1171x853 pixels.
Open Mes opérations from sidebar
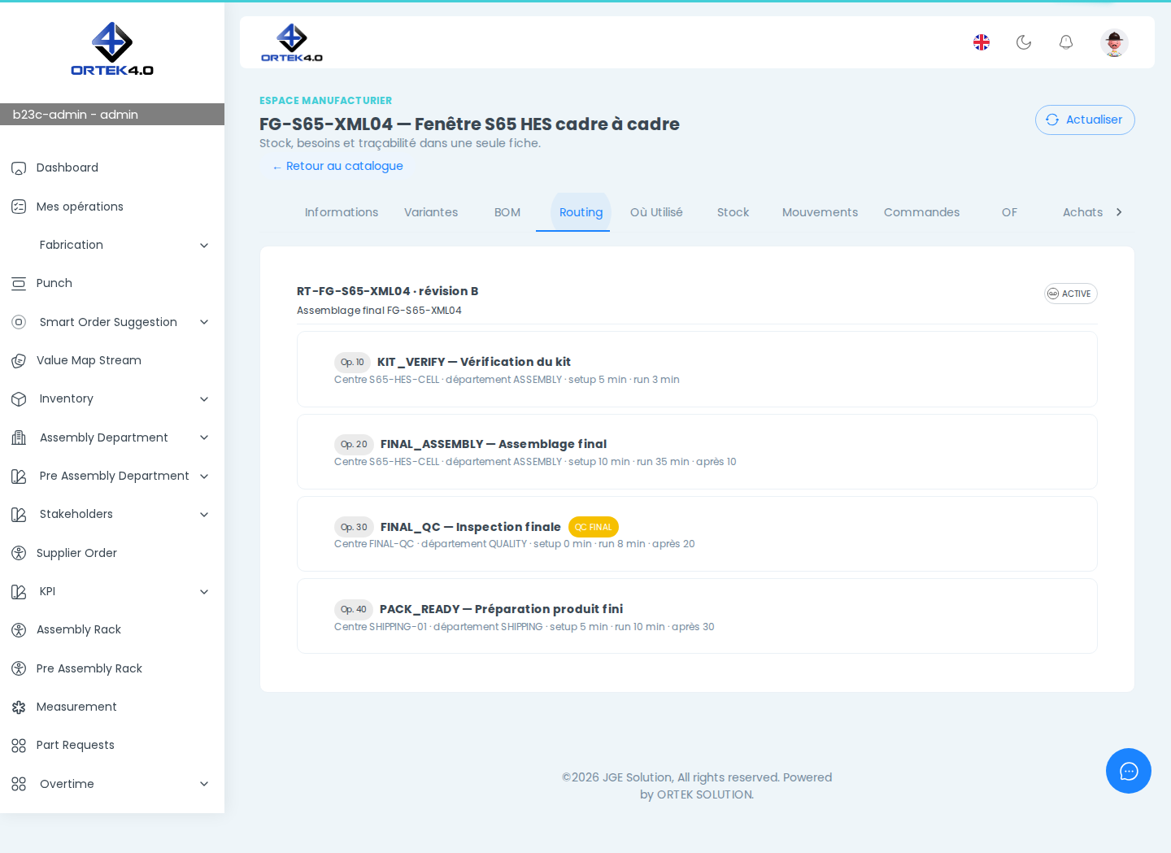(x=80, y=207)
